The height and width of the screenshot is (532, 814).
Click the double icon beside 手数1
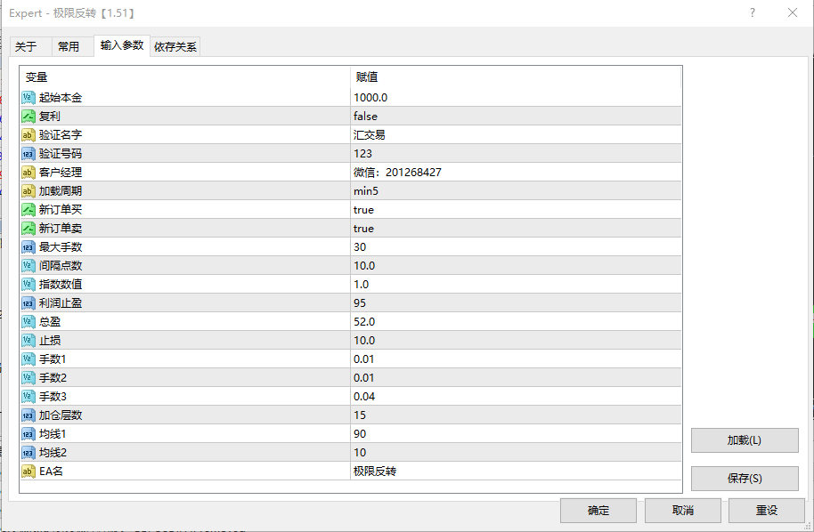(28, 359)
